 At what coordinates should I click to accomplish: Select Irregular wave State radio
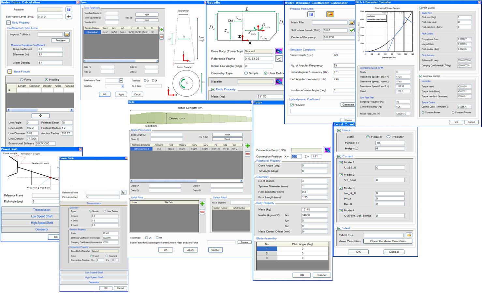[x=388, y=137]
